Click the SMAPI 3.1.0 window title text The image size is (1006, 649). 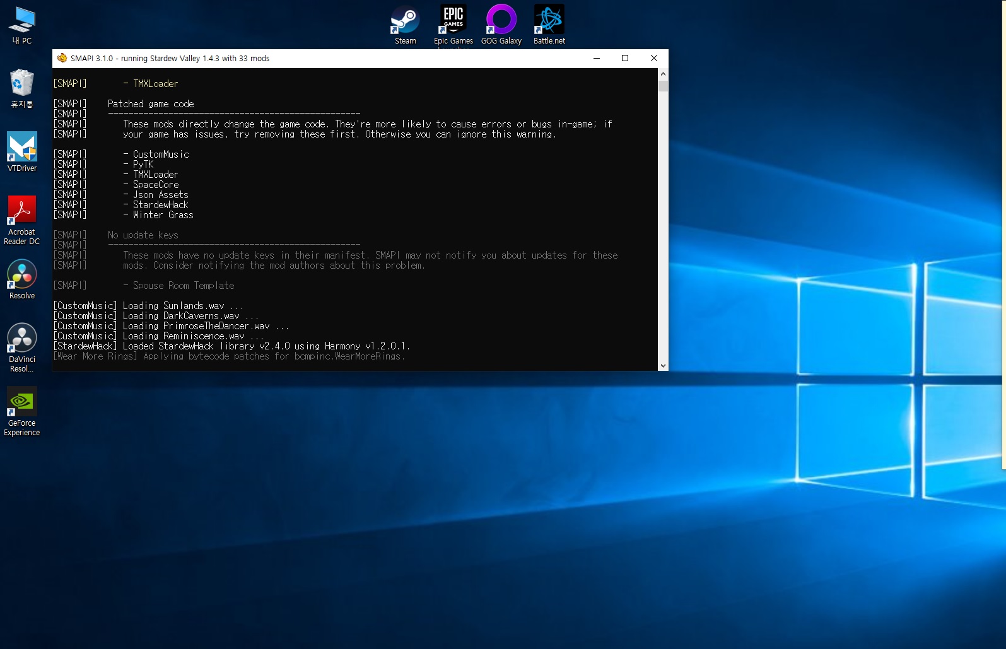click(170, 59)
